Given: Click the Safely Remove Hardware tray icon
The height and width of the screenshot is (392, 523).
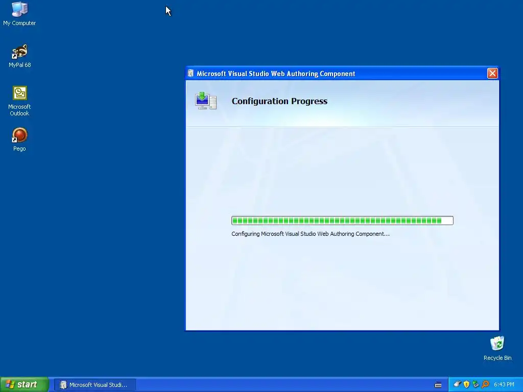Looking at the screenshot, I should pos(457,384).
